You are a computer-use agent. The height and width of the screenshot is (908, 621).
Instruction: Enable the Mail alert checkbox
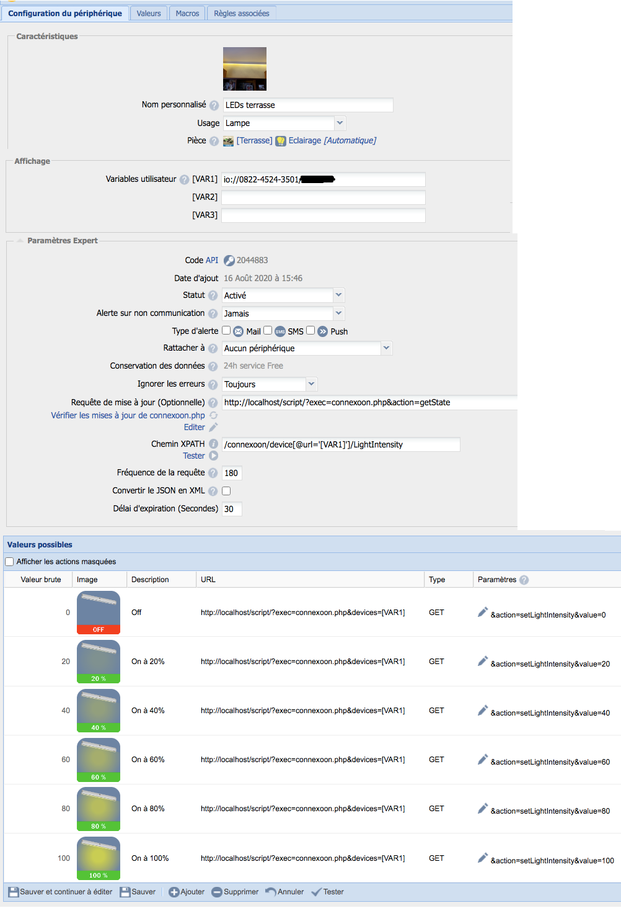(226, 331)
